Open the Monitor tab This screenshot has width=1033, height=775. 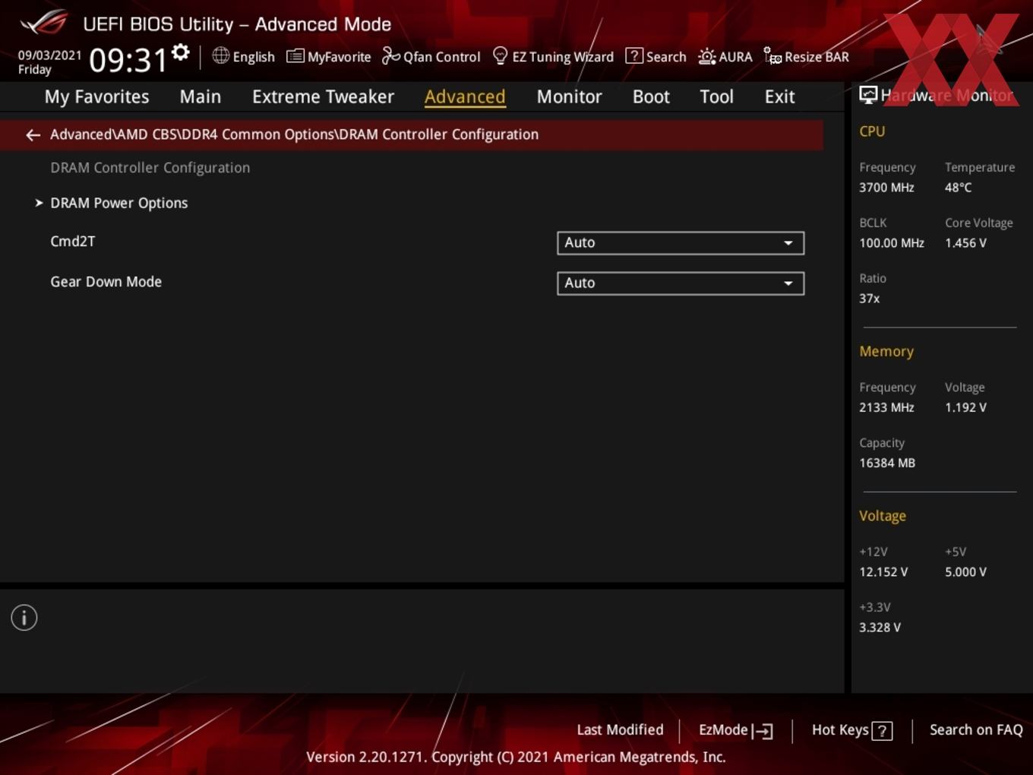[569, 96]
